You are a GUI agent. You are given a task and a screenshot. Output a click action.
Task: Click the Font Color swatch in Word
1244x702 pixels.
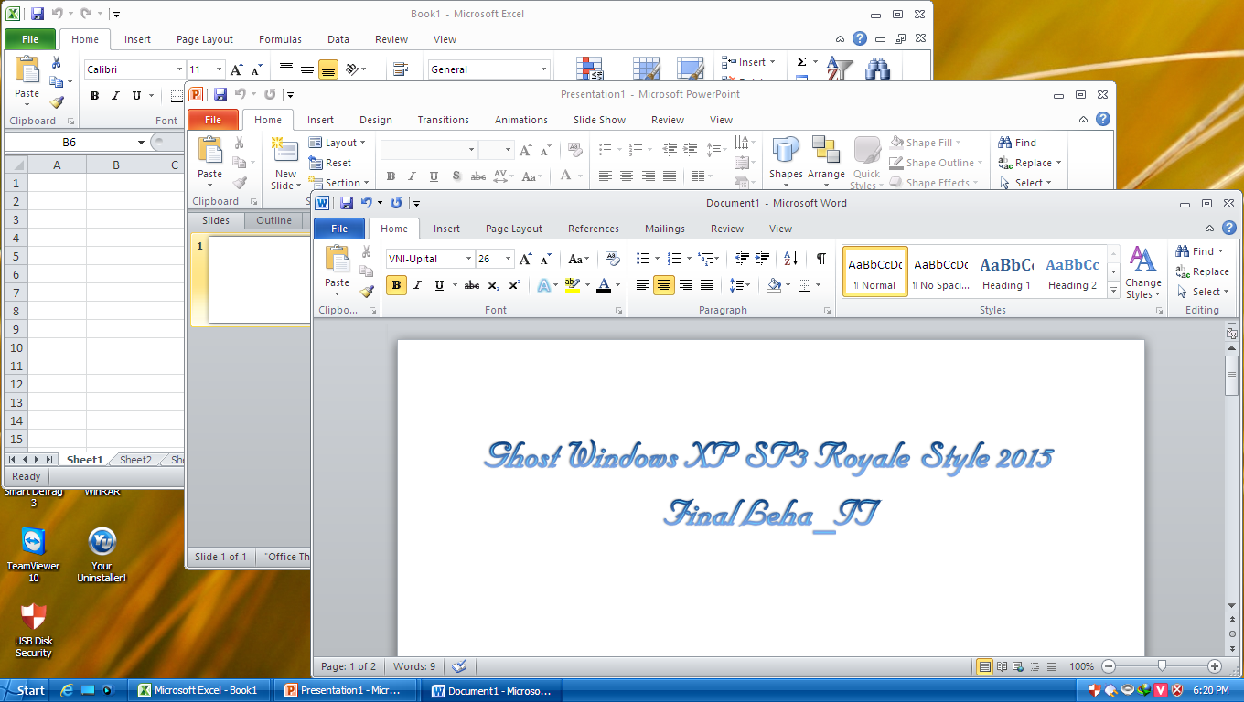pyautogui.click(x=603, y=285)
